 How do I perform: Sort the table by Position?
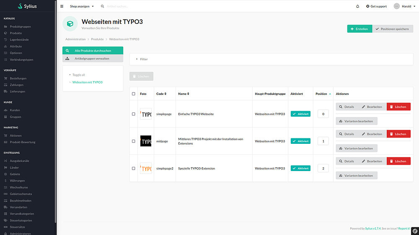[x=323, y=94]
